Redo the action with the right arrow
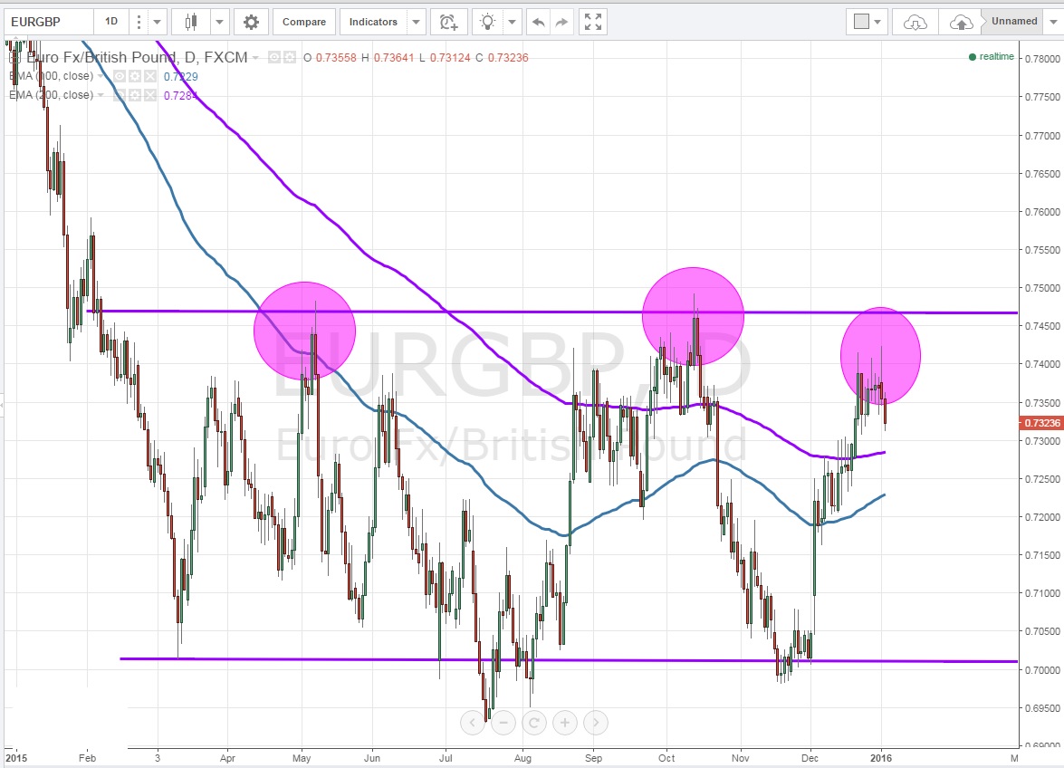Image resolution: width=1064 pixels, height=768 pixels. pyautogui.click(x=562, y=22)
